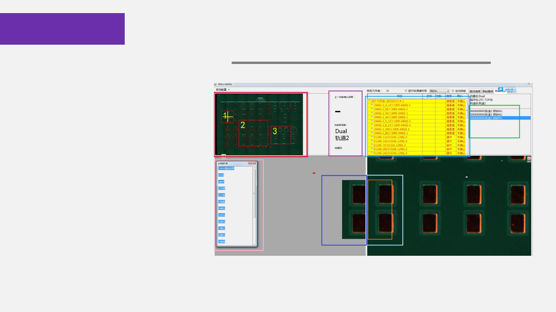556x312 pixels.
Task: Expand the C0402-2_6_1(CC1005-0402)-1 node
Action: coord(372,125)
